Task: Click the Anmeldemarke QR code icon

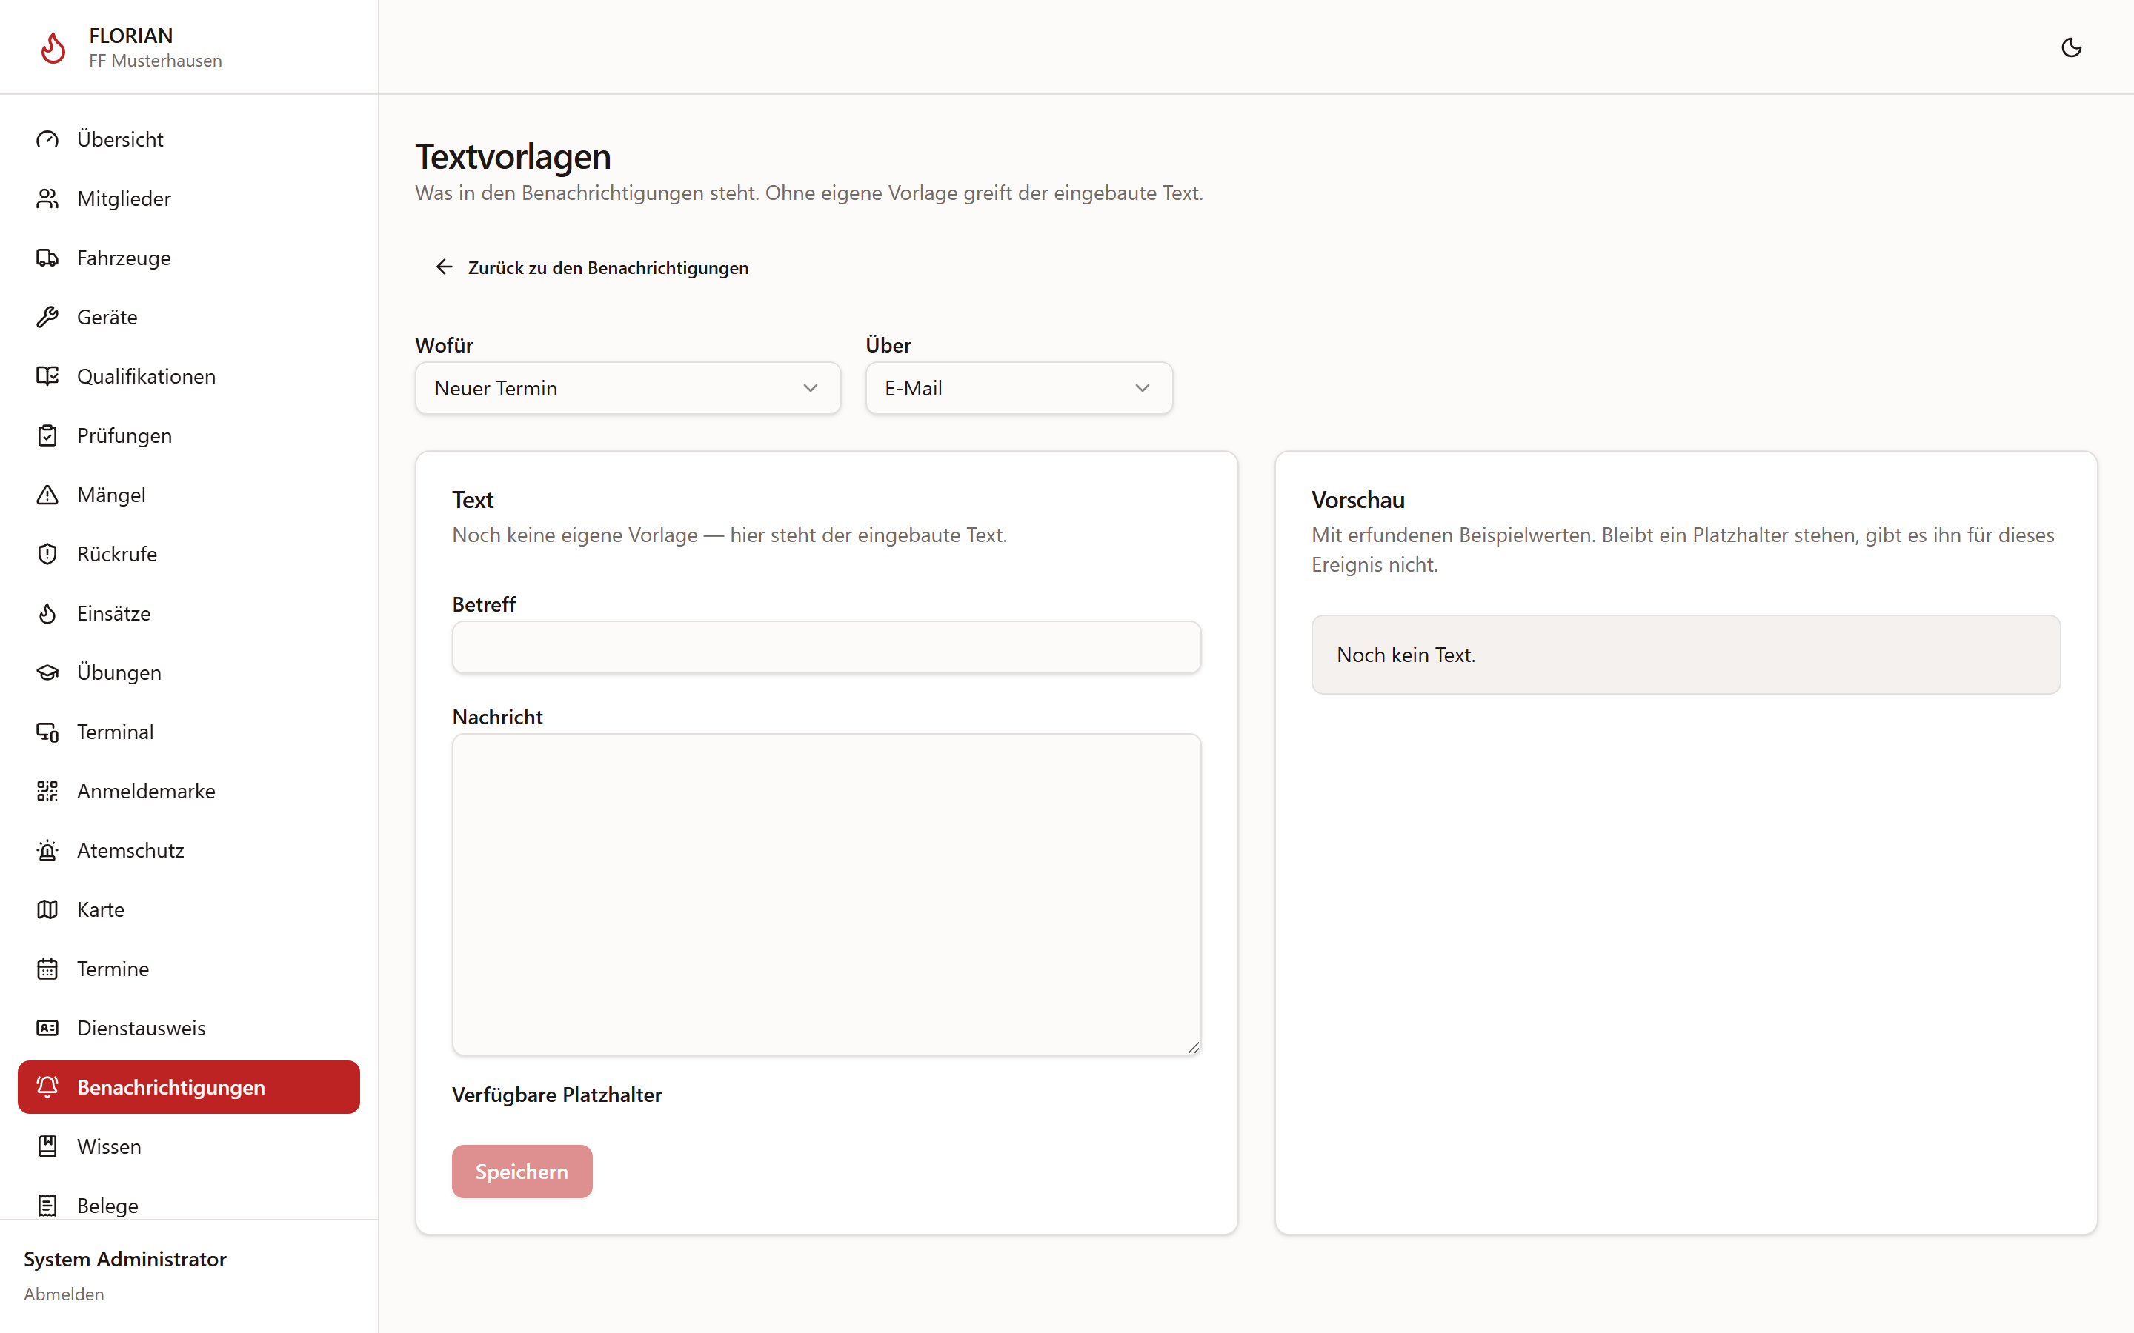Action: point(47,791)
